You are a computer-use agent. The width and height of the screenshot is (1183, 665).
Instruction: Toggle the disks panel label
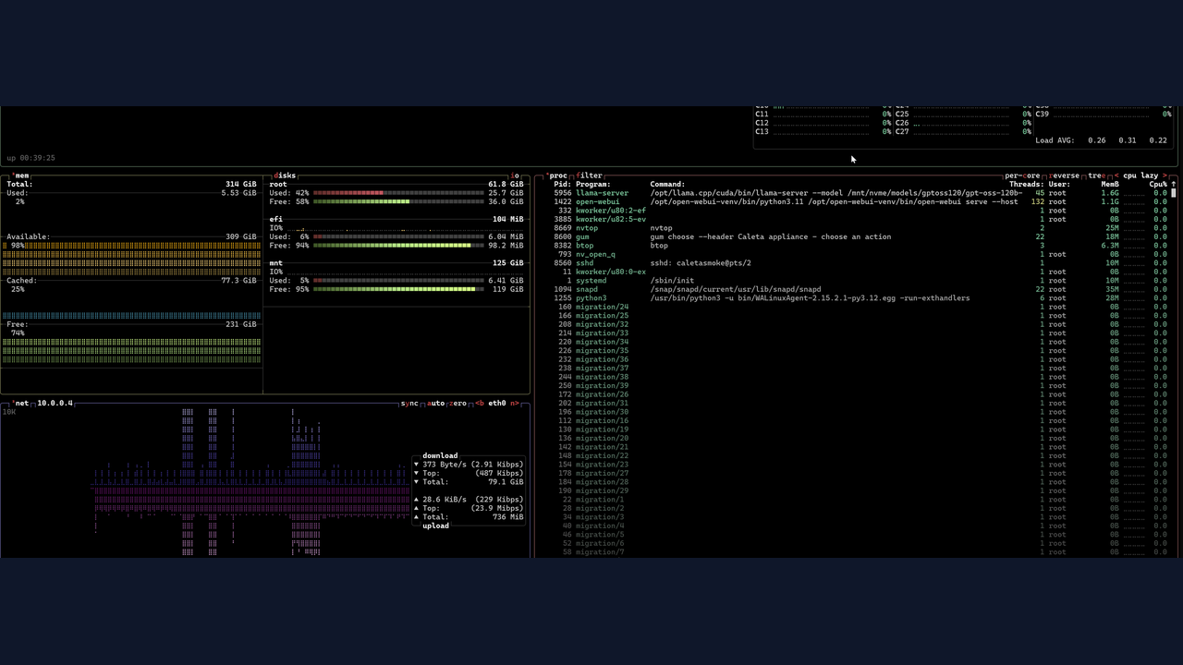285,175
